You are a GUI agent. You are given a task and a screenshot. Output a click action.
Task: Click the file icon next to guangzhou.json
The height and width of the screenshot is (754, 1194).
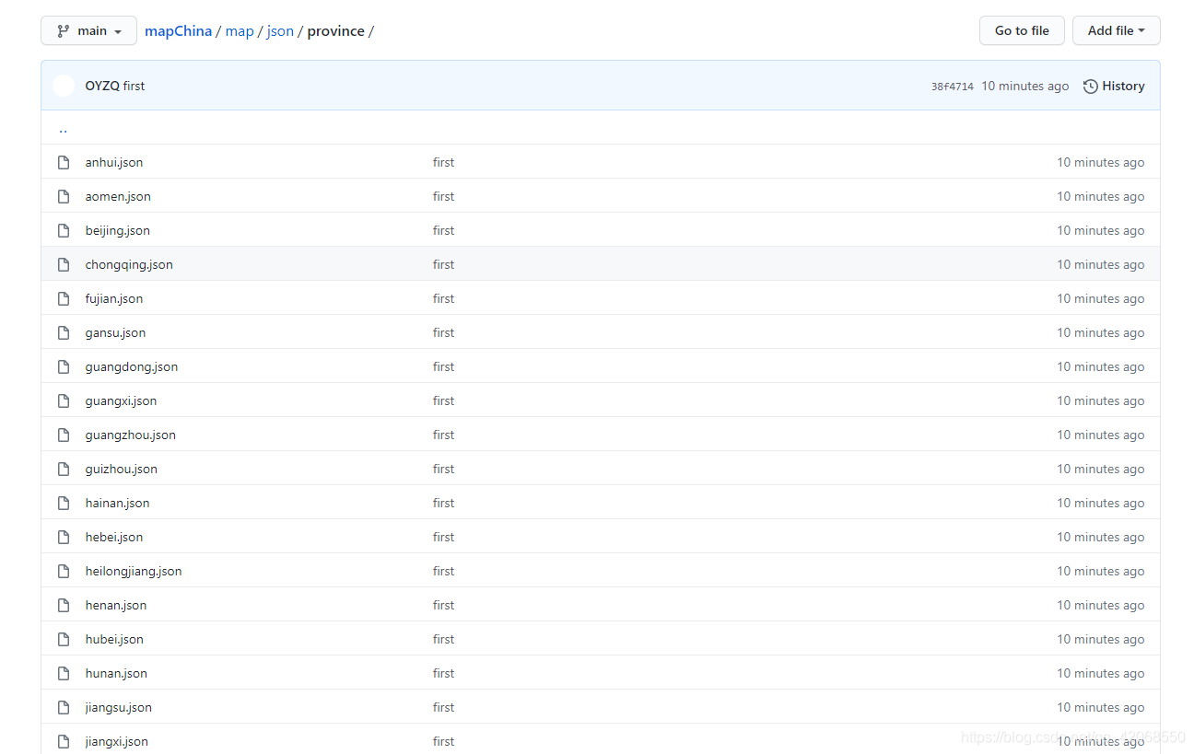[x=64, y=435]
